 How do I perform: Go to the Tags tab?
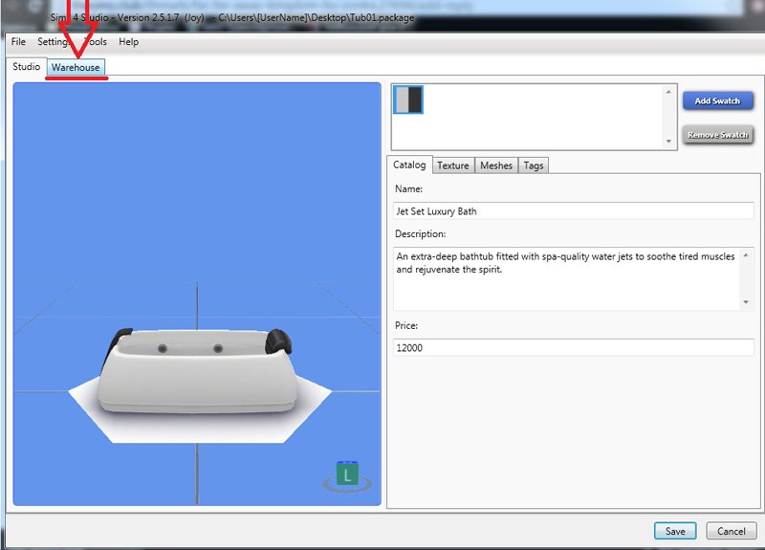click(534, 165)
